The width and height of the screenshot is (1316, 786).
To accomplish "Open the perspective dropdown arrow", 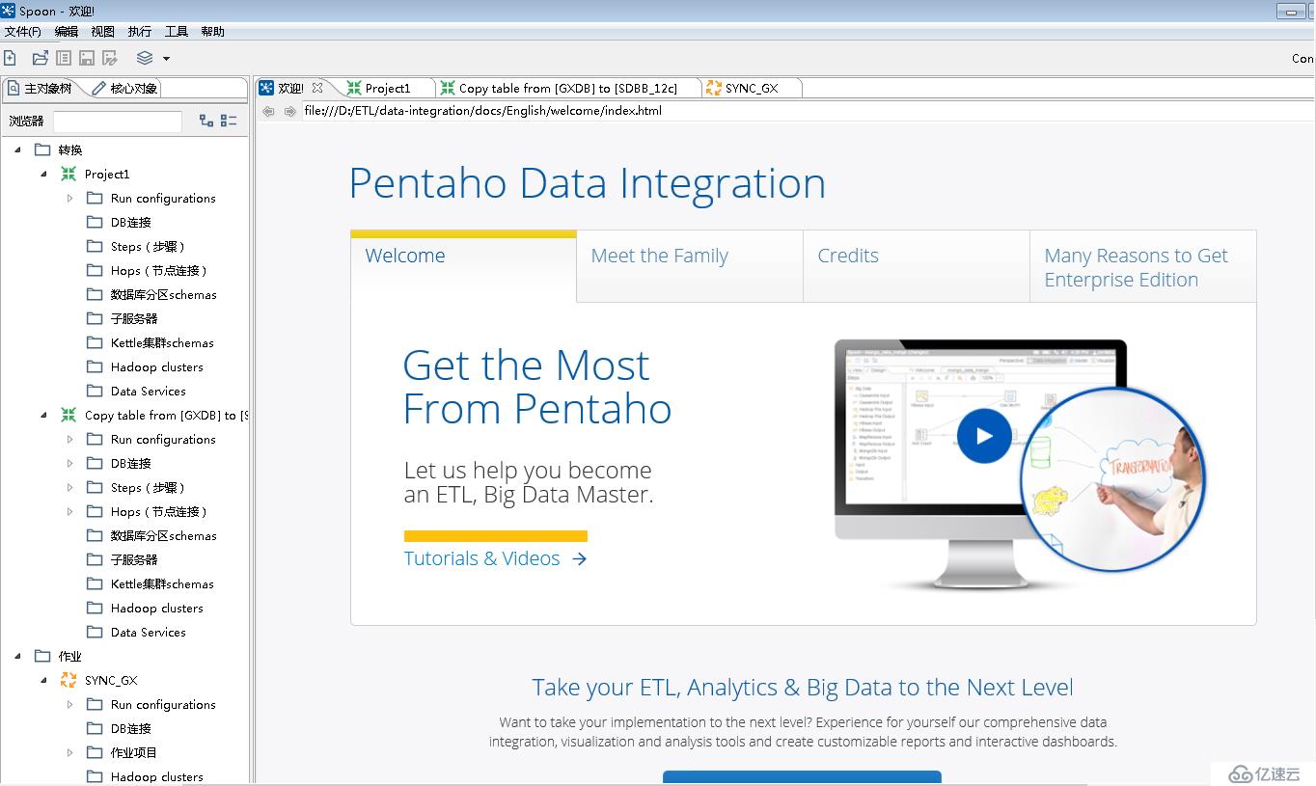I will point(166,59).
